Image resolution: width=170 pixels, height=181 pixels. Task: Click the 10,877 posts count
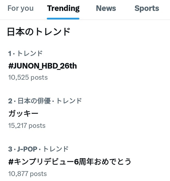point(27,174)
